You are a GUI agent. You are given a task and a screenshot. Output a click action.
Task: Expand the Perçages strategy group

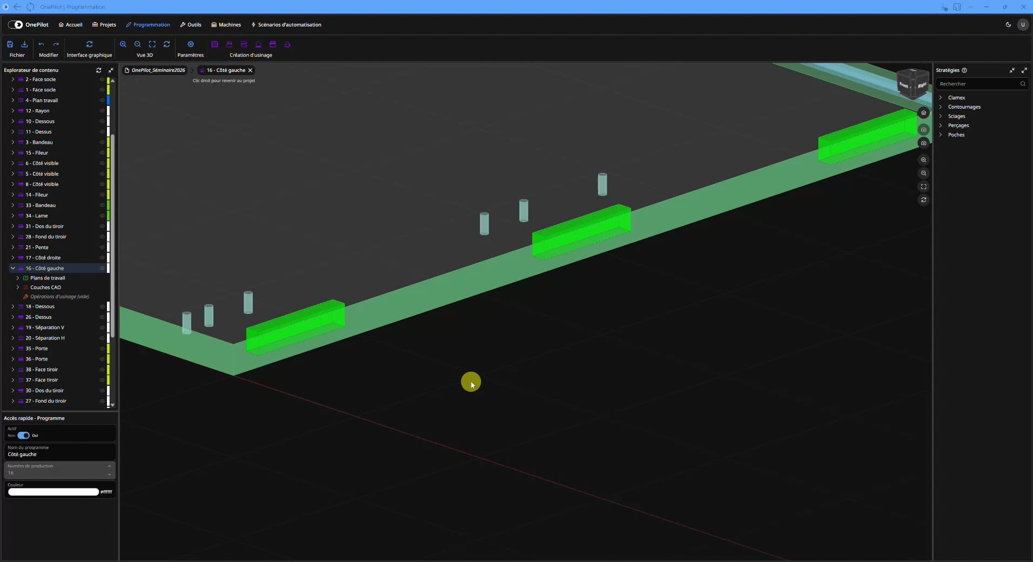pos(941,125)
